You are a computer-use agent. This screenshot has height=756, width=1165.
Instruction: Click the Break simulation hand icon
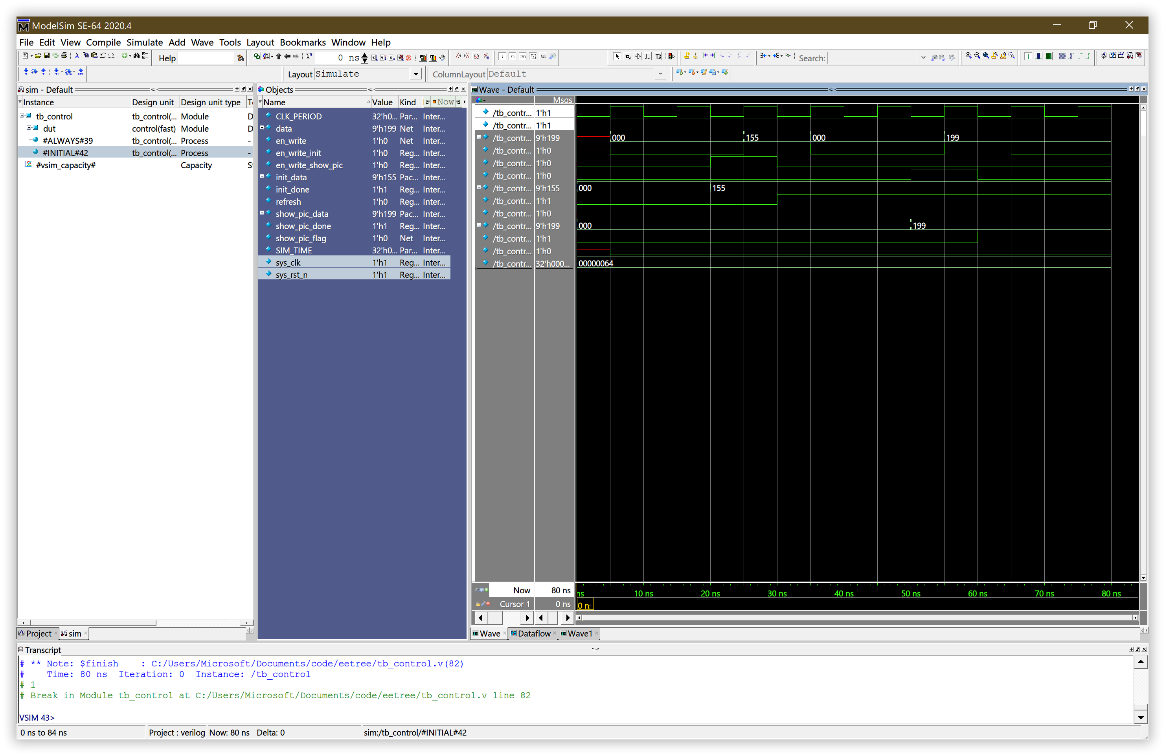pos(442,57)
